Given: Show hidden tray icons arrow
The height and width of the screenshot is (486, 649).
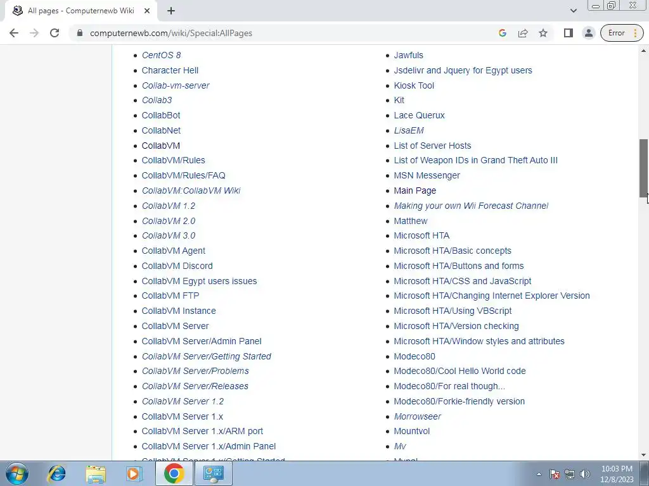Looking at the screenshot, I should 539,474.
